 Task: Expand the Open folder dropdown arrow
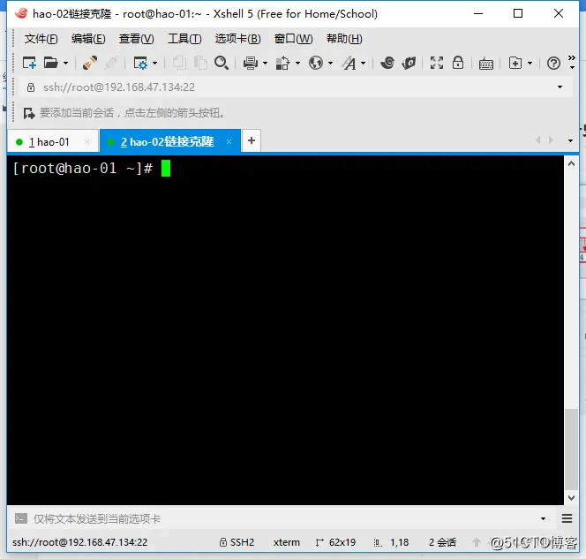click(x=65, y=64)
